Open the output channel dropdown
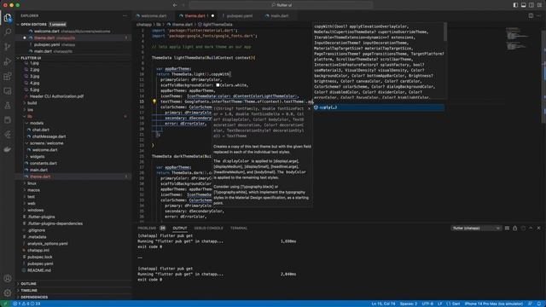 (476, 228)
